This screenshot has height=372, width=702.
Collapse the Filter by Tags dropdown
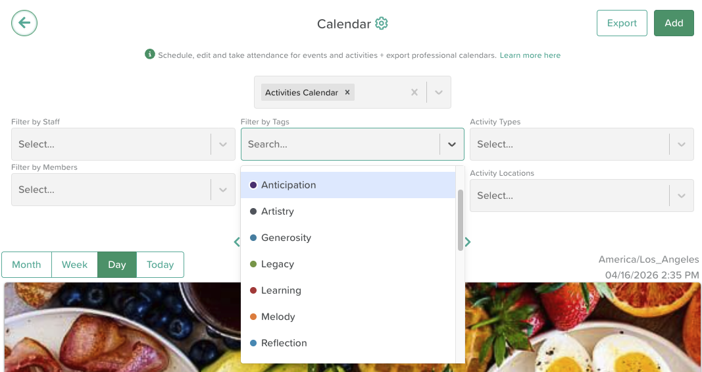click(x=452, y=144)
